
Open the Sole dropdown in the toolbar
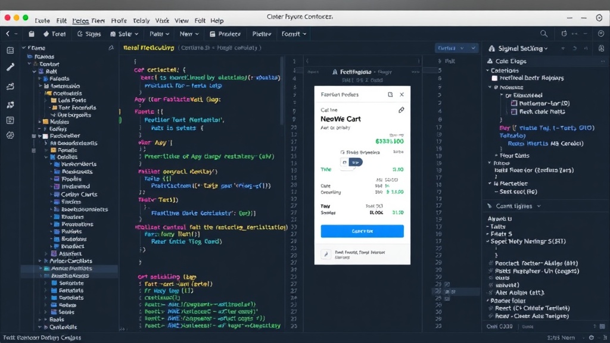click(124, 34)
